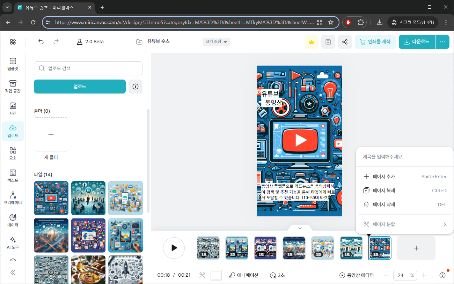This screenshot has width=454, height=284.
Task: Select the business silhouettes uploaded image thumbnail
Action: (88, 198)
